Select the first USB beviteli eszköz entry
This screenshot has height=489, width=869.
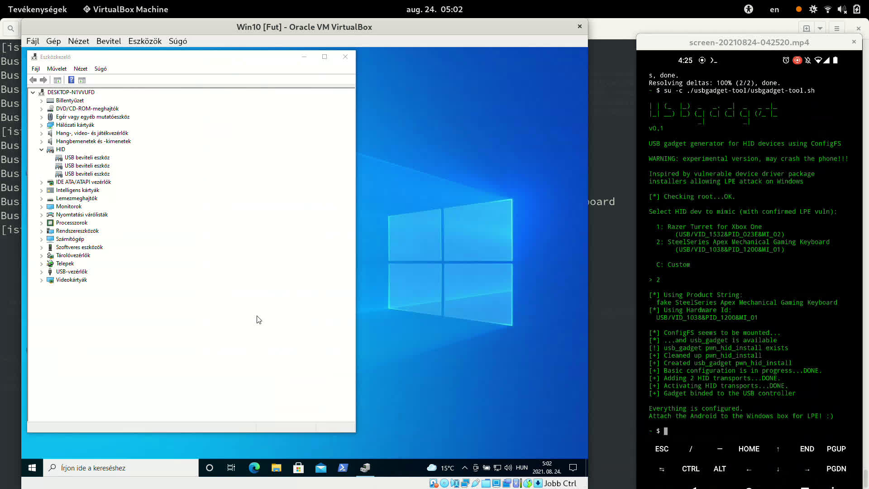[x=87, y=158]
